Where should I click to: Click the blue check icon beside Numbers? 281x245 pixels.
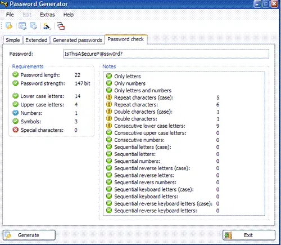click(15, 113)
